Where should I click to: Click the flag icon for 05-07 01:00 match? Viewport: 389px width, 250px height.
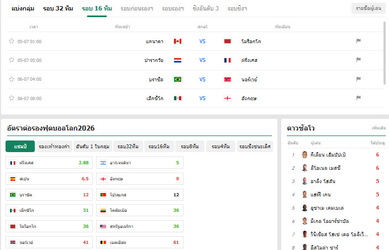coord(359,41)
